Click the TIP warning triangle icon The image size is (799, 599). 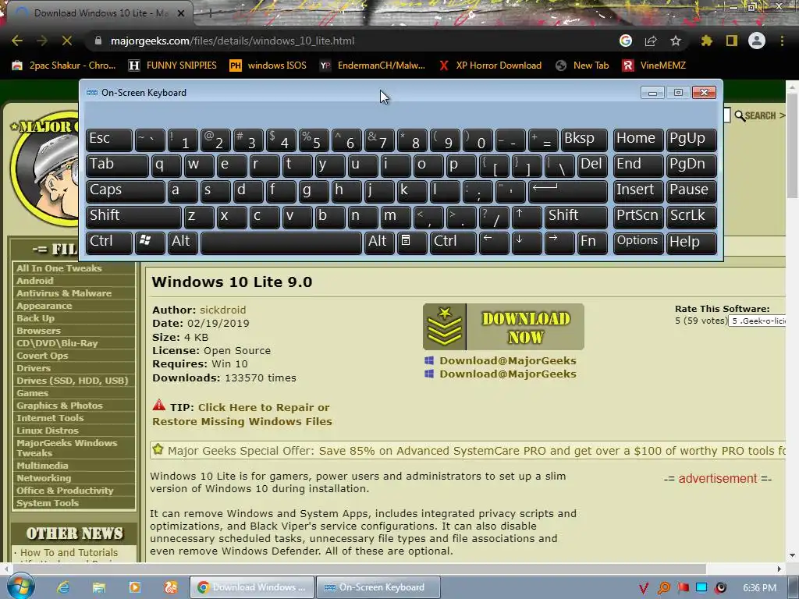(159, 406)
